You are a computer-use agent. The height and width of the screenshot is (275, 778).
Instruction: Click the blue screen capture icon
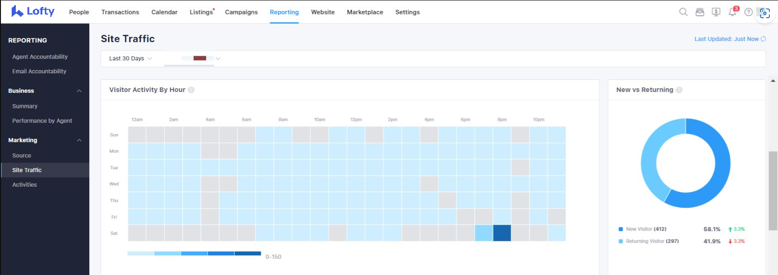(x=765, y=13)
